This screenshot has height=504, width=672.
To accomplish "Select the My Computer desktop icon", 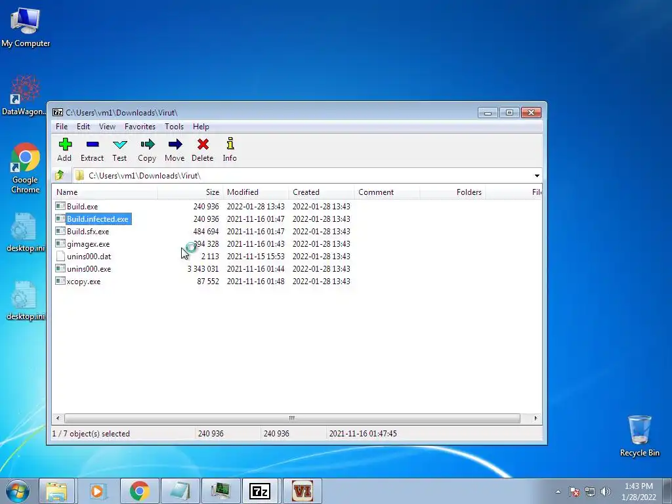I will click(26, 27).
